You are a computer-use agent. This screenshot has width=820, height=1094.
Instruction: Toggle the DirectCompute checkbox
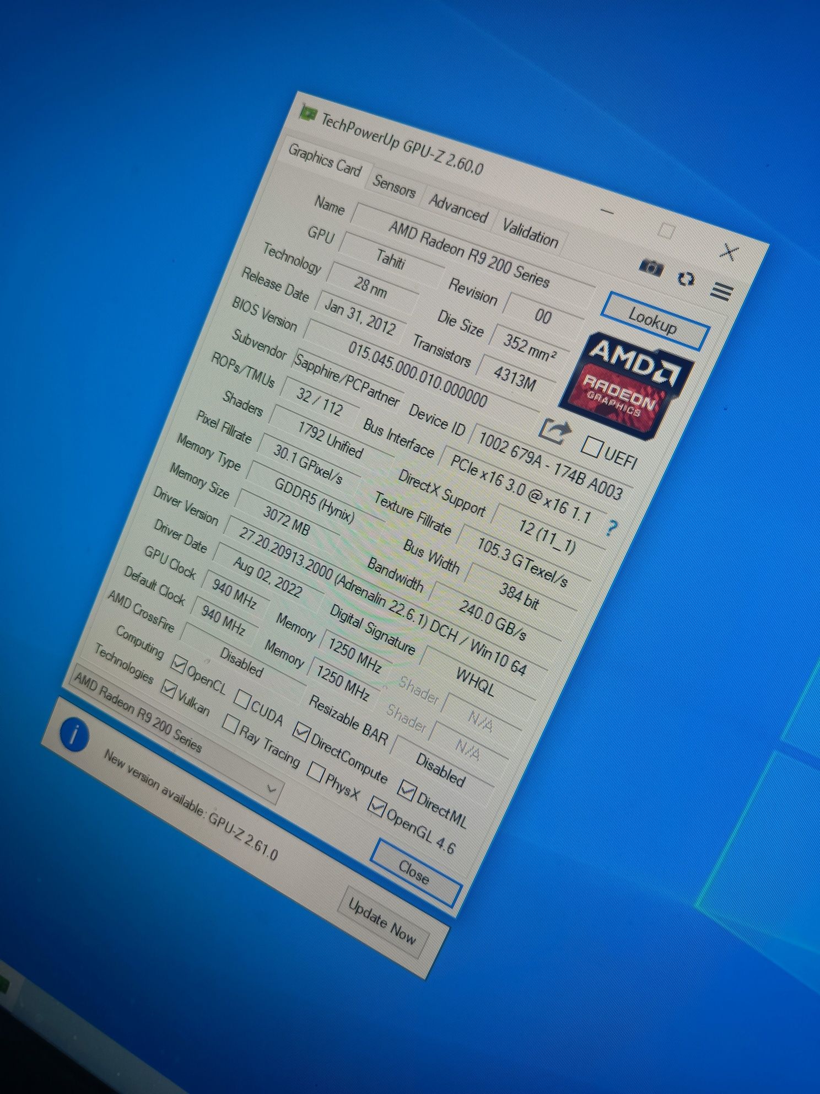tap(301, 731)
